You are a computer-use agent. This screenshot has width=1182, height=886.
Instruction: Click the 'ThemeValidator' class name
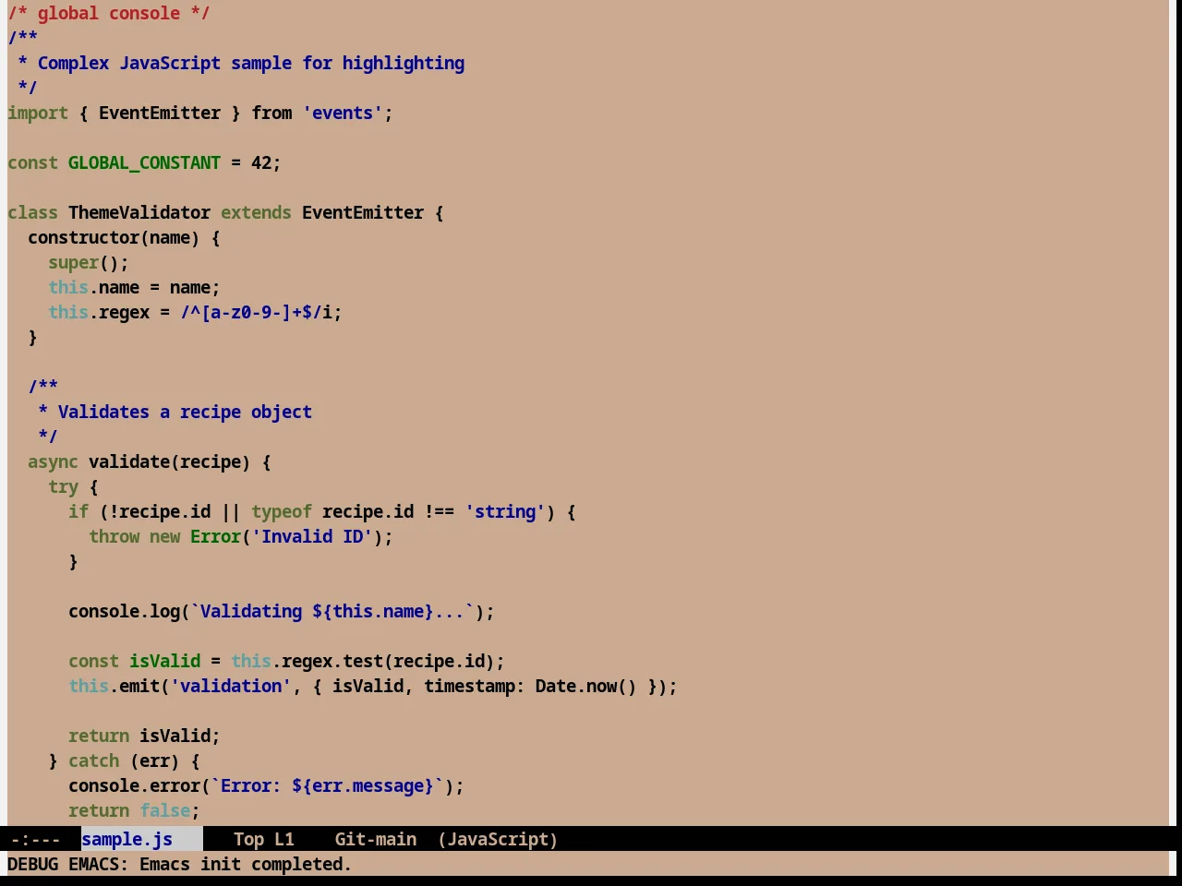click(139, 212)
